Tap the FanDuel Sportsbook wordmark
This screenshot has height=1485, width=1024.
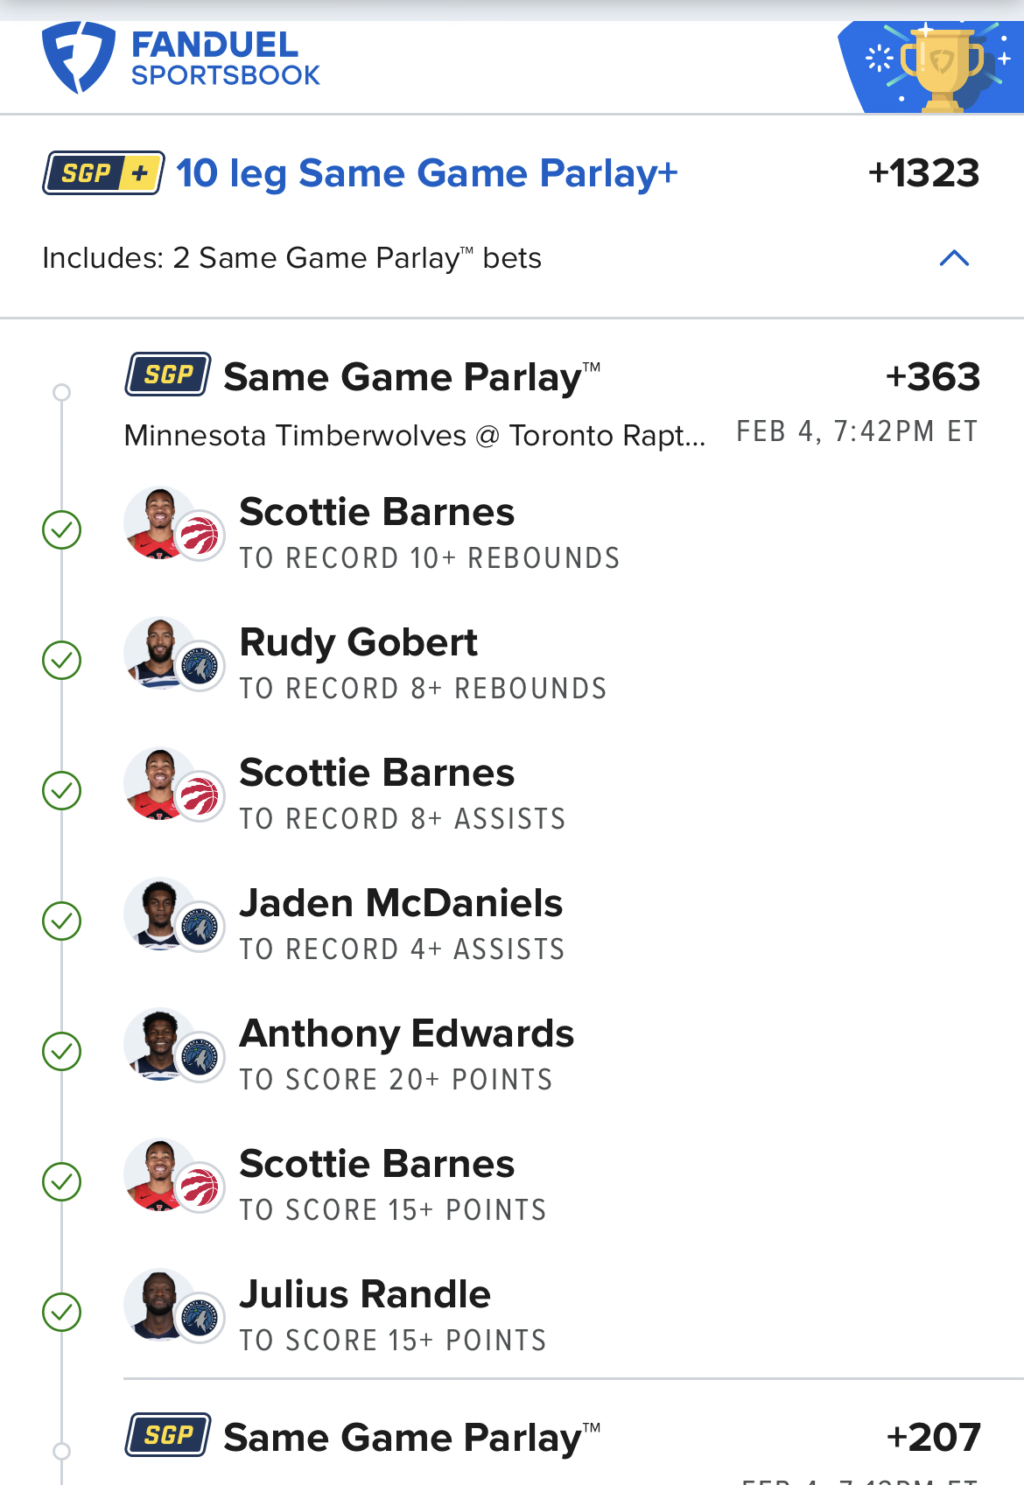pyautogui.click(x=225, y=59)
